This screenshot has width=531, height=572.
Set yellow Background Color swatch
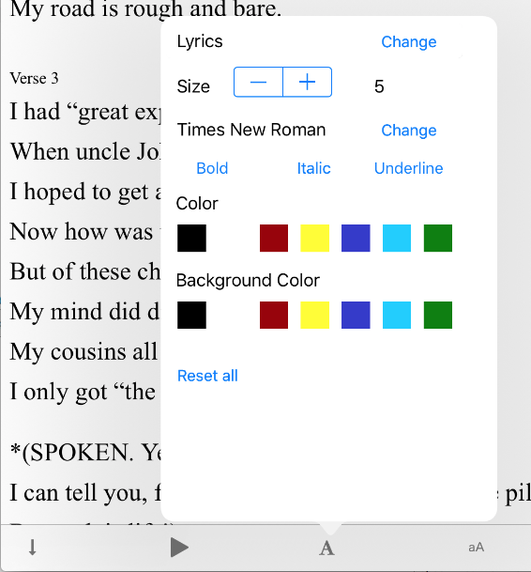315,316
